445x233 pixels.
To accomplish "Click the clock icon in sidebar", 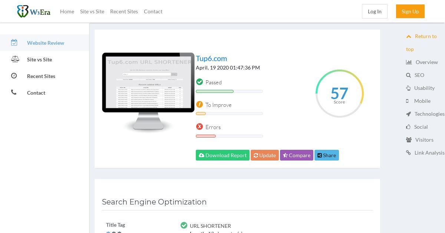I will tap(14, 76).
